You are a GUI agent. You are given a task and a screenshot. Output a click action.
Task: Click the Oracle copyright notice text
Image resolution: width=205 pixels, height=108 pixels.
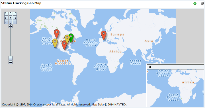(x=64, y=105)
